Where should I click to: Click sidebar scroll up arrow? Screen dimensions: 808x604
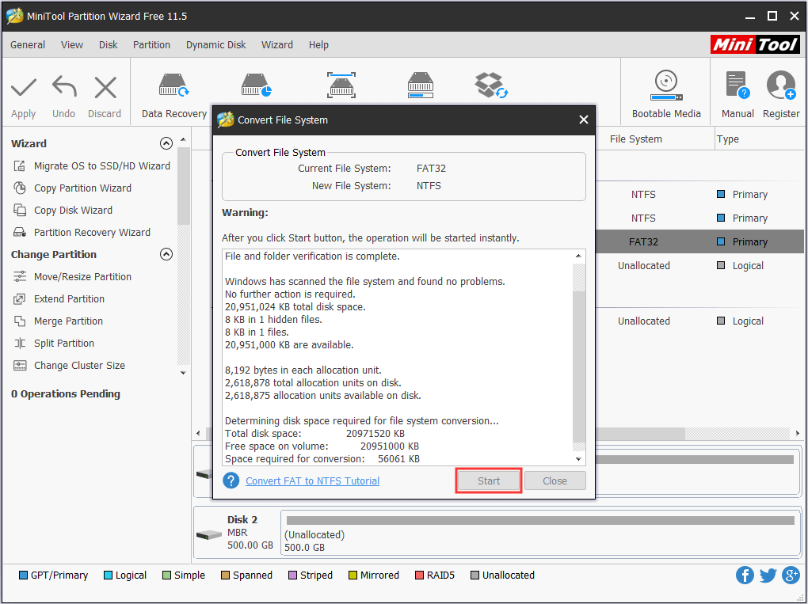183,139
